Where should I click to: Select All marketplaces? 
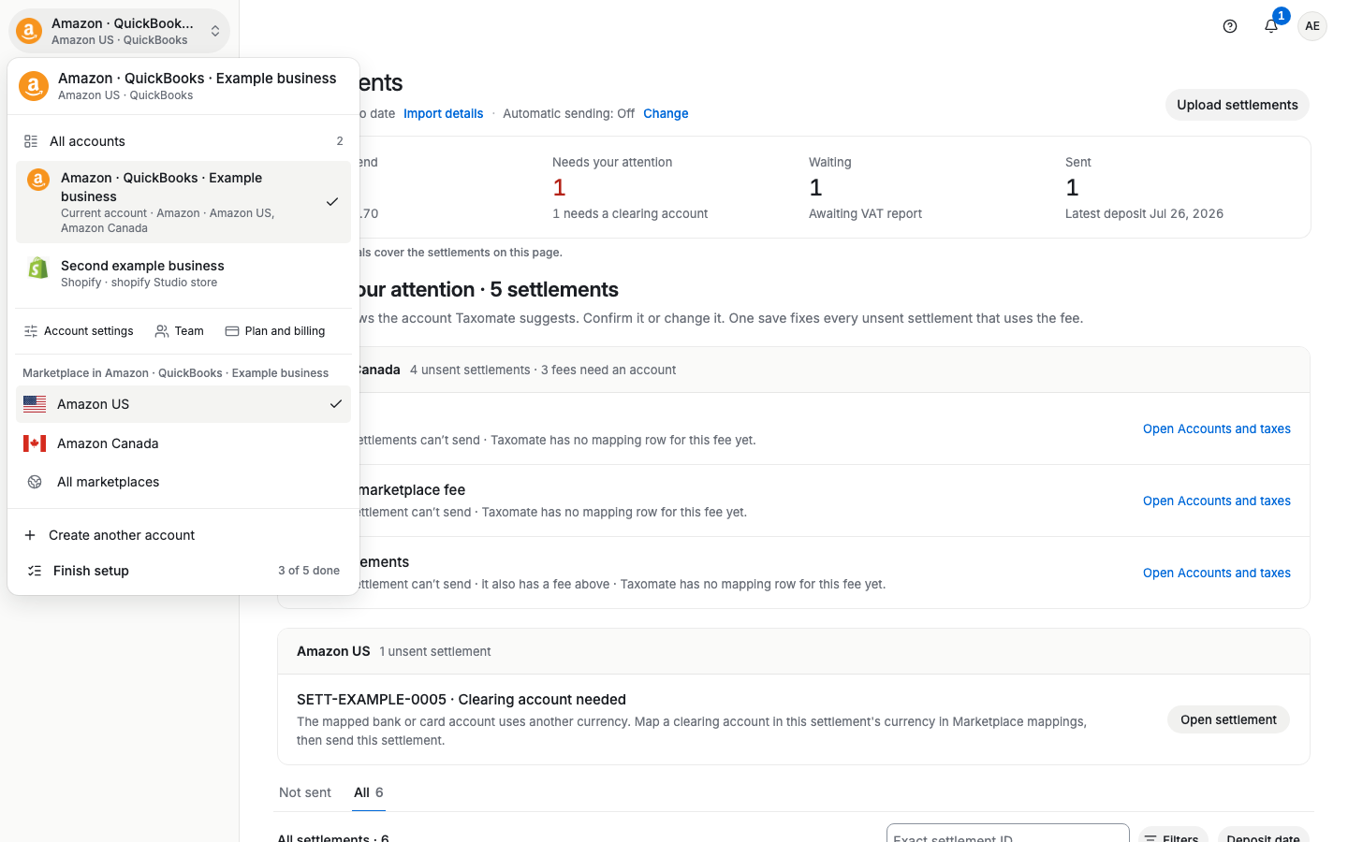click(183, 482)
